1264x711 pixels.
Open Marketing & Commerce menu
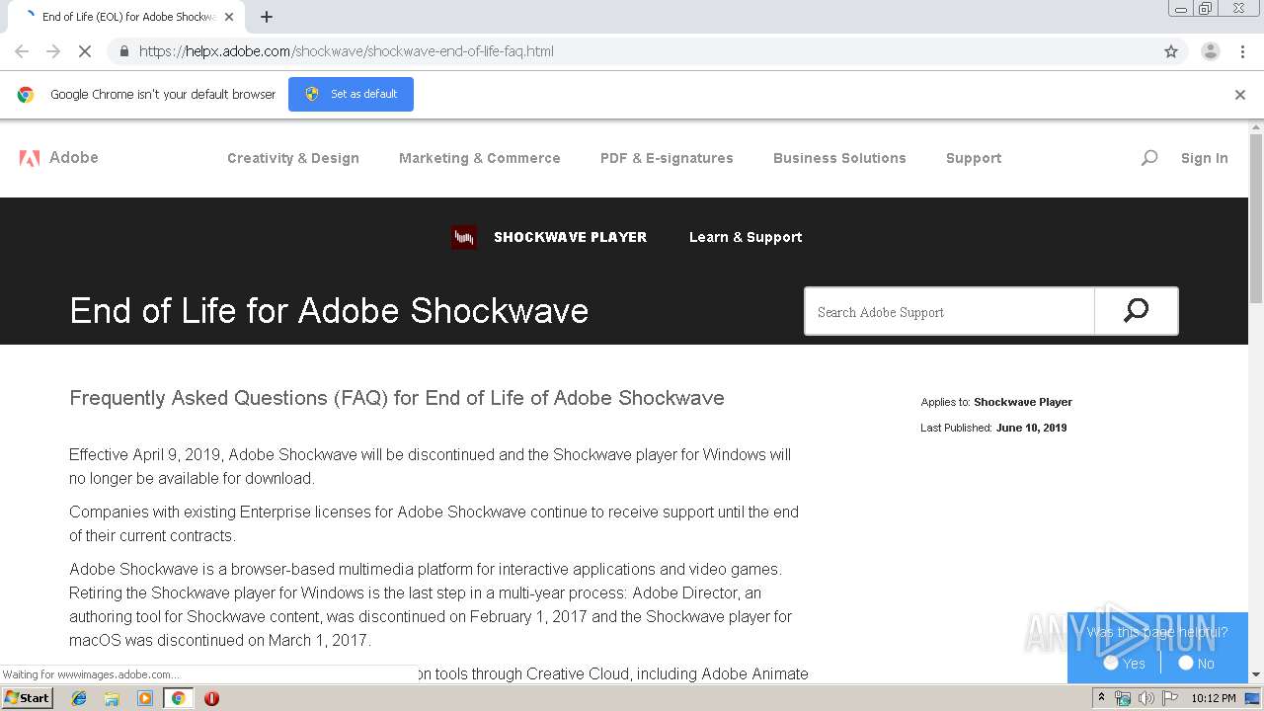480,158
